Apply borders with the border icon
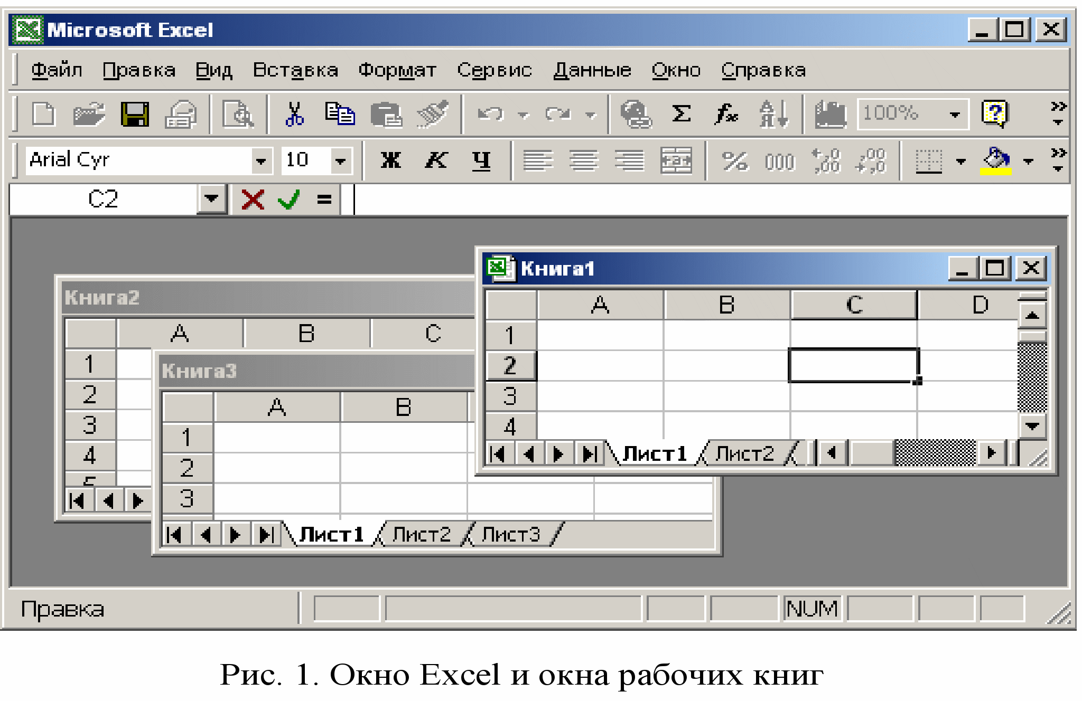 [x=929, y=161]
